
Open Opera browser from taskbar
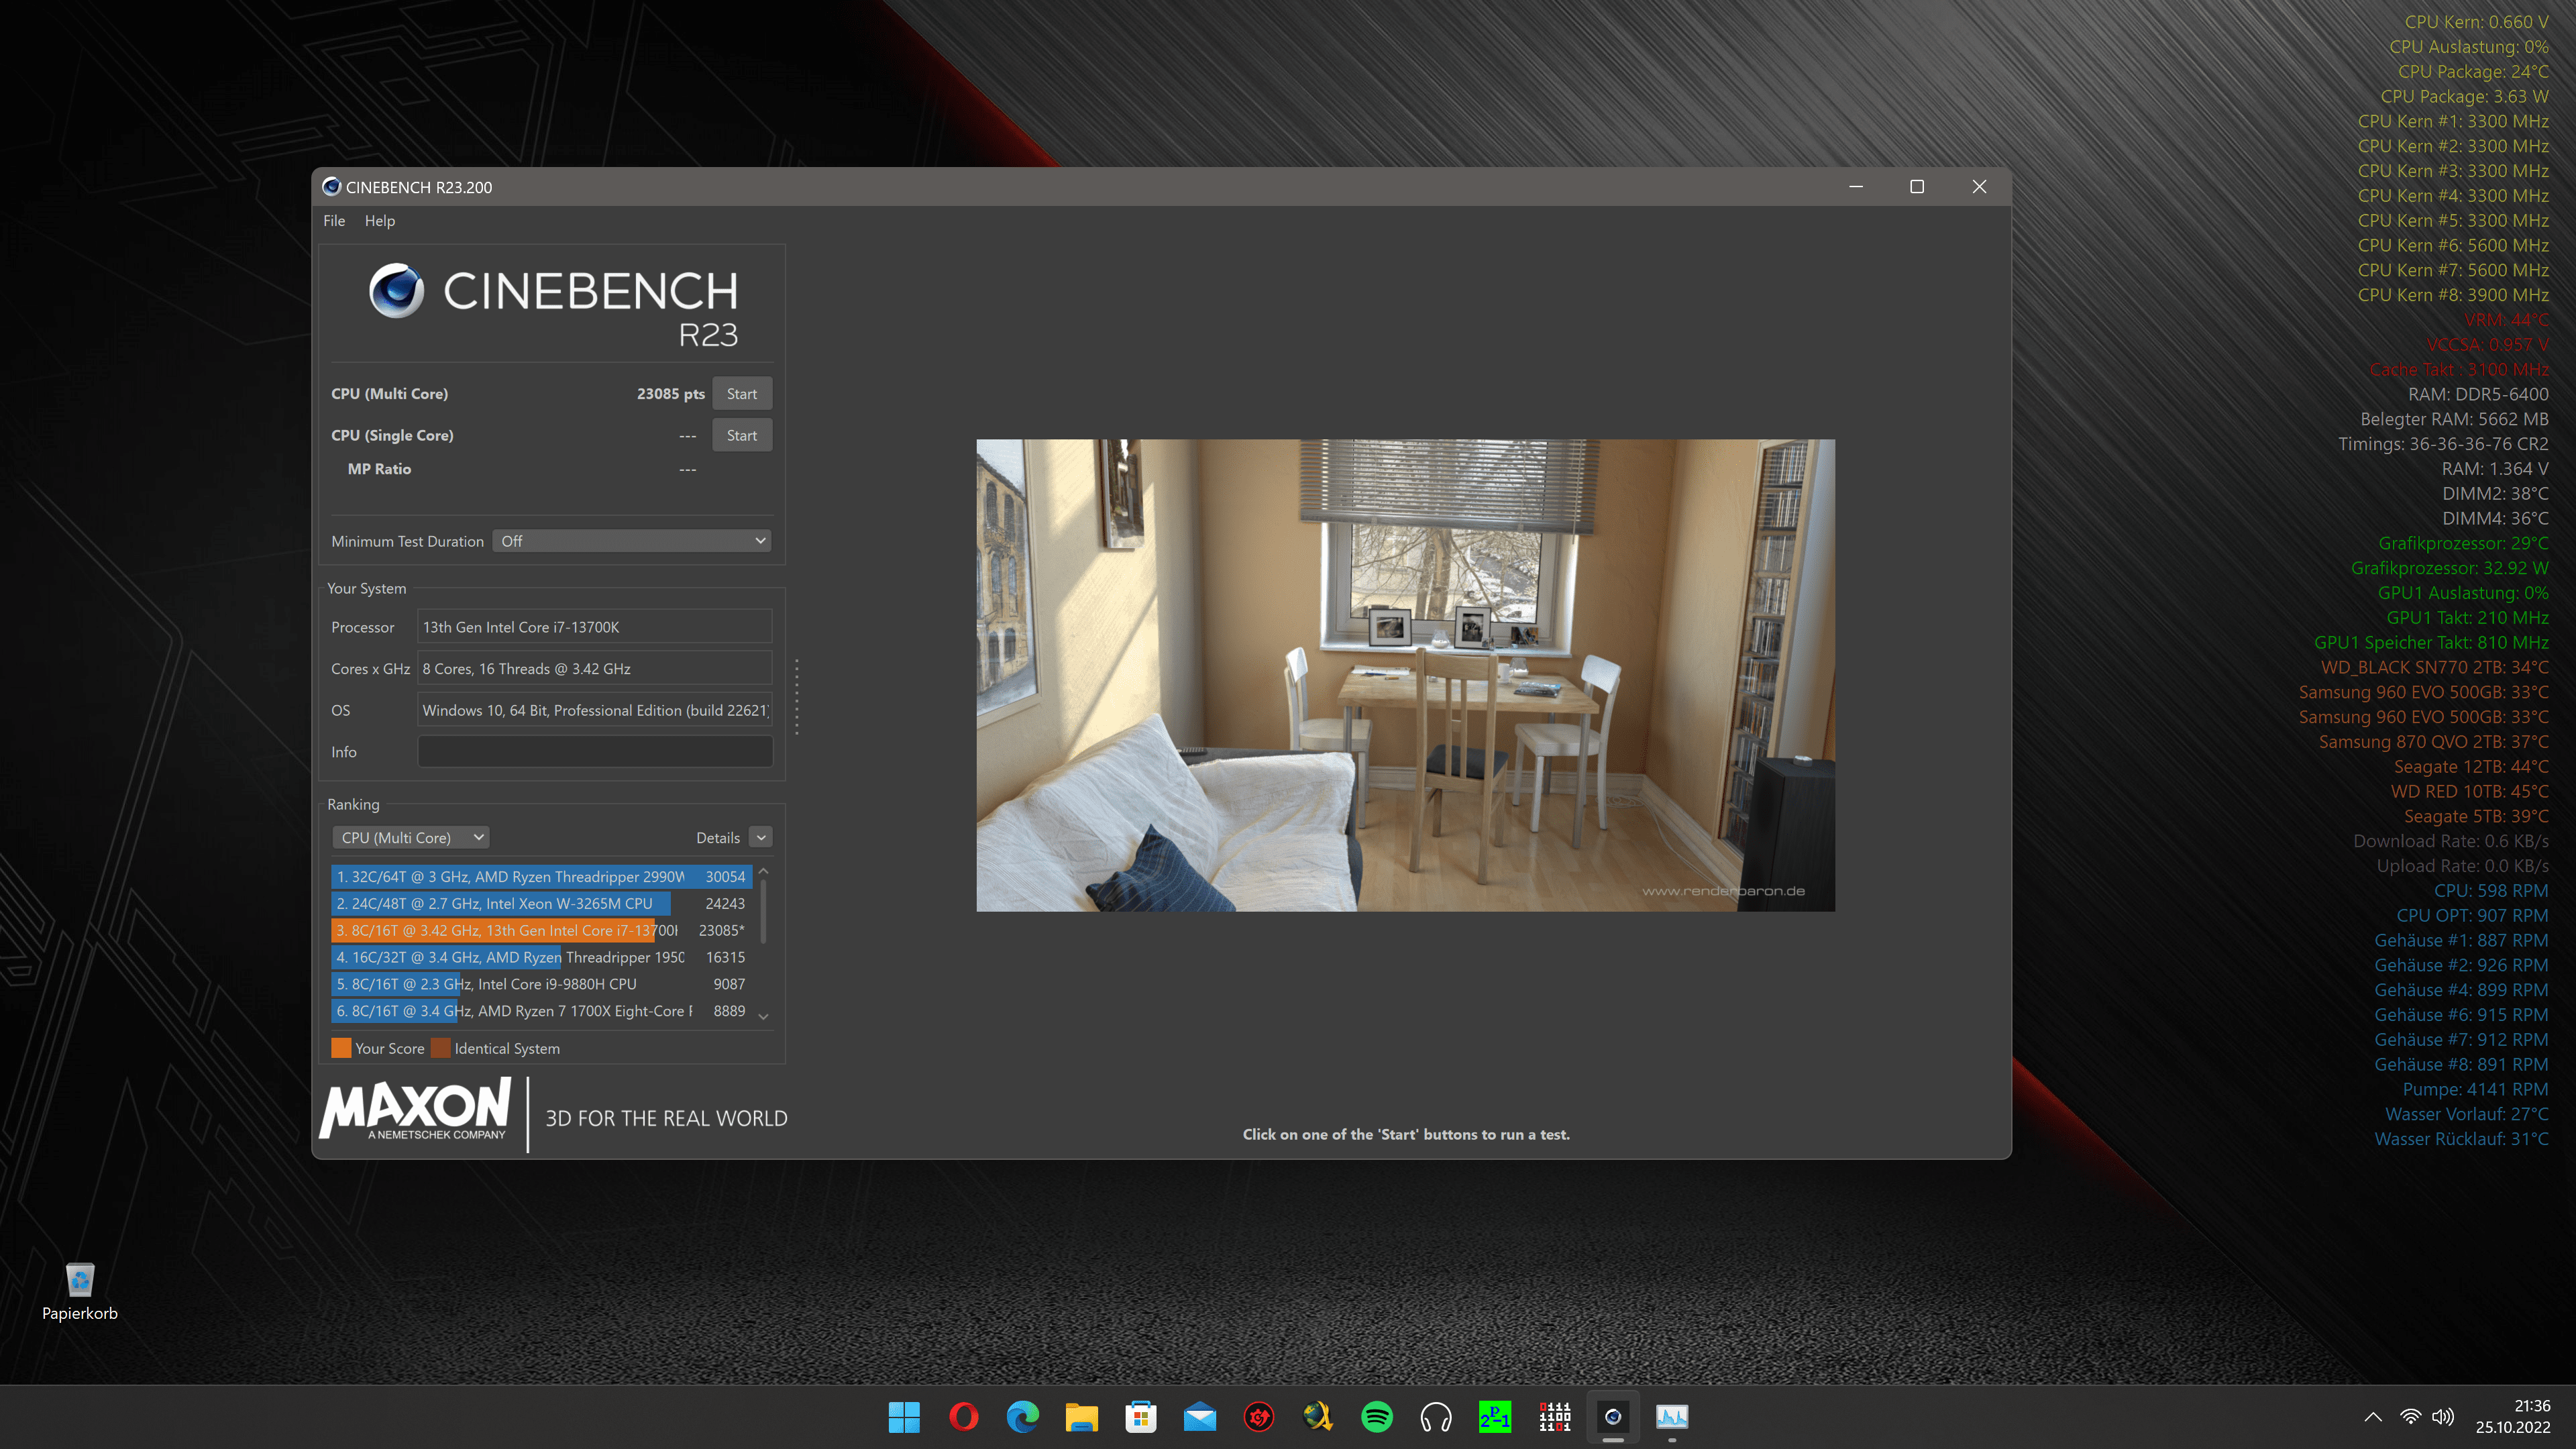[x=963, y=1417]
